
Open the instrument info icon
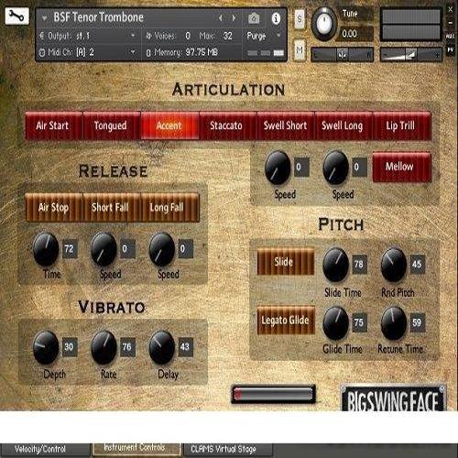coord(276,18)
